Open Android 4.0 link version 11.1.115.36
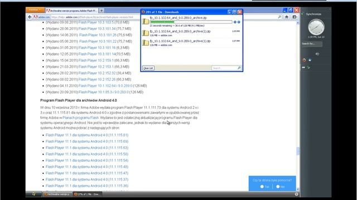Image resolution: width=357 pixels, height=200 pixels. 87,186
